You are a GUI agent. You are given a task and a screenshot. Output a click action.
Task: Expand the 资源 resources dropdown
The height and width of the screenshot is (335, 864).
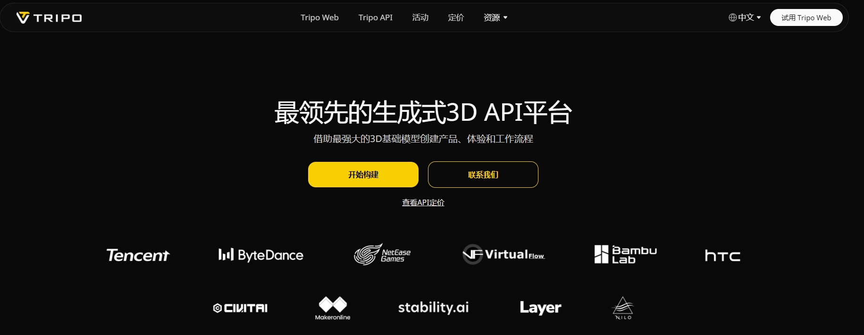pyautogui.click(x=495, y=17)
